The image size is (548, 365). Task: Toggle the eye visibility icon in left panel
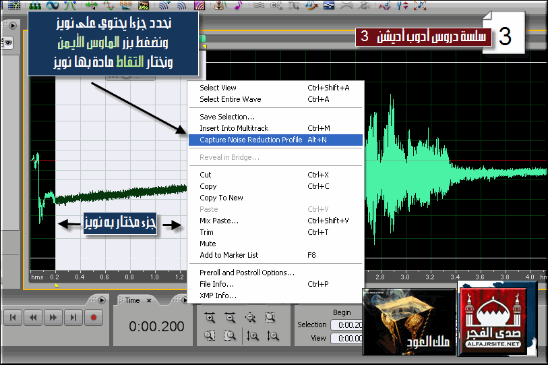coord(7,43)
